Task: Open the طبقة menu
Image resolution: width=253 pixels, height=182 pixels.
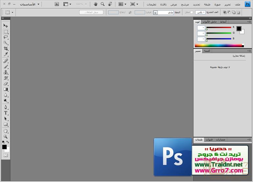Action: tap(207, 5)
